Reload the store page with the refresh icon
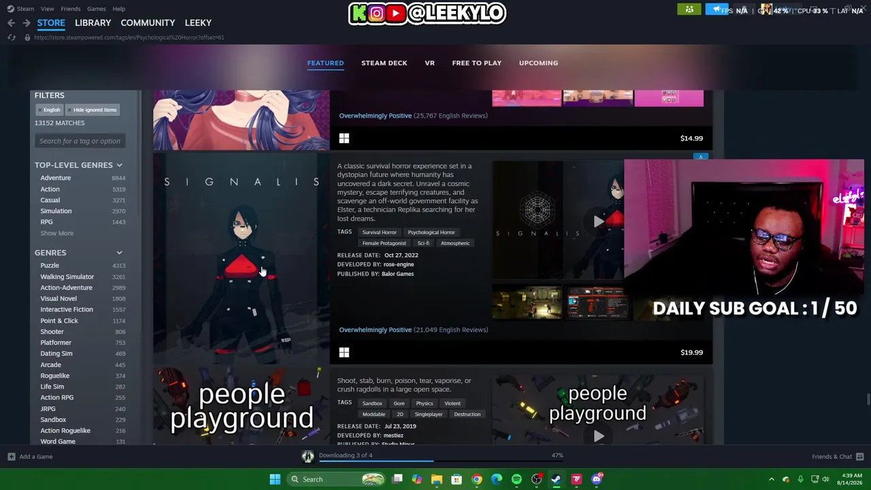 pos(12,37)
